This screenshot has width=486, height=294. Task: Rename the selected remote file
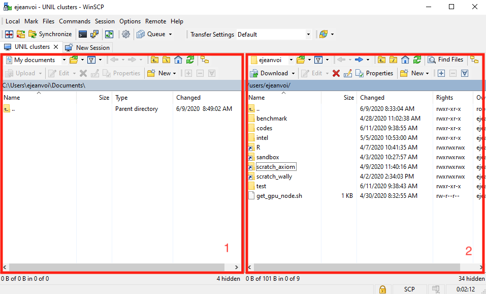347,73
